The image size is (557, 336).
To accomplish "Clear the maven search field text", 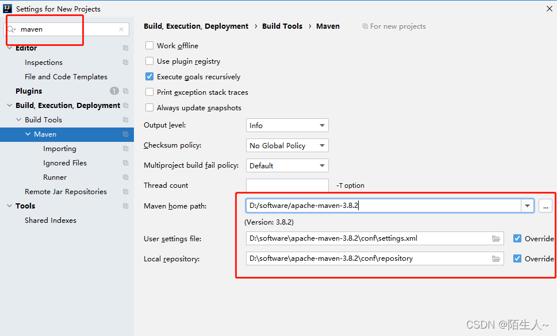I will [x=121, y=29].
